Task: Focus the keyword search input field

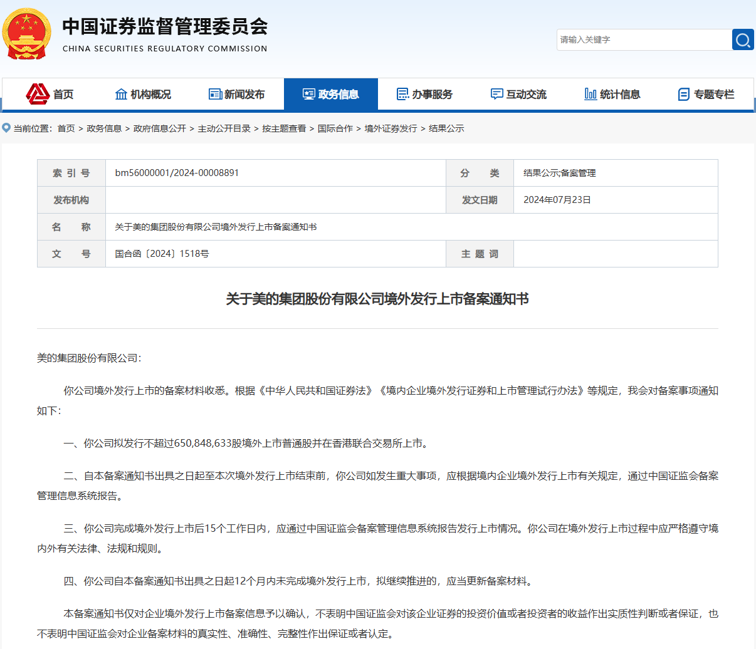Action: (x=644, y=40)
